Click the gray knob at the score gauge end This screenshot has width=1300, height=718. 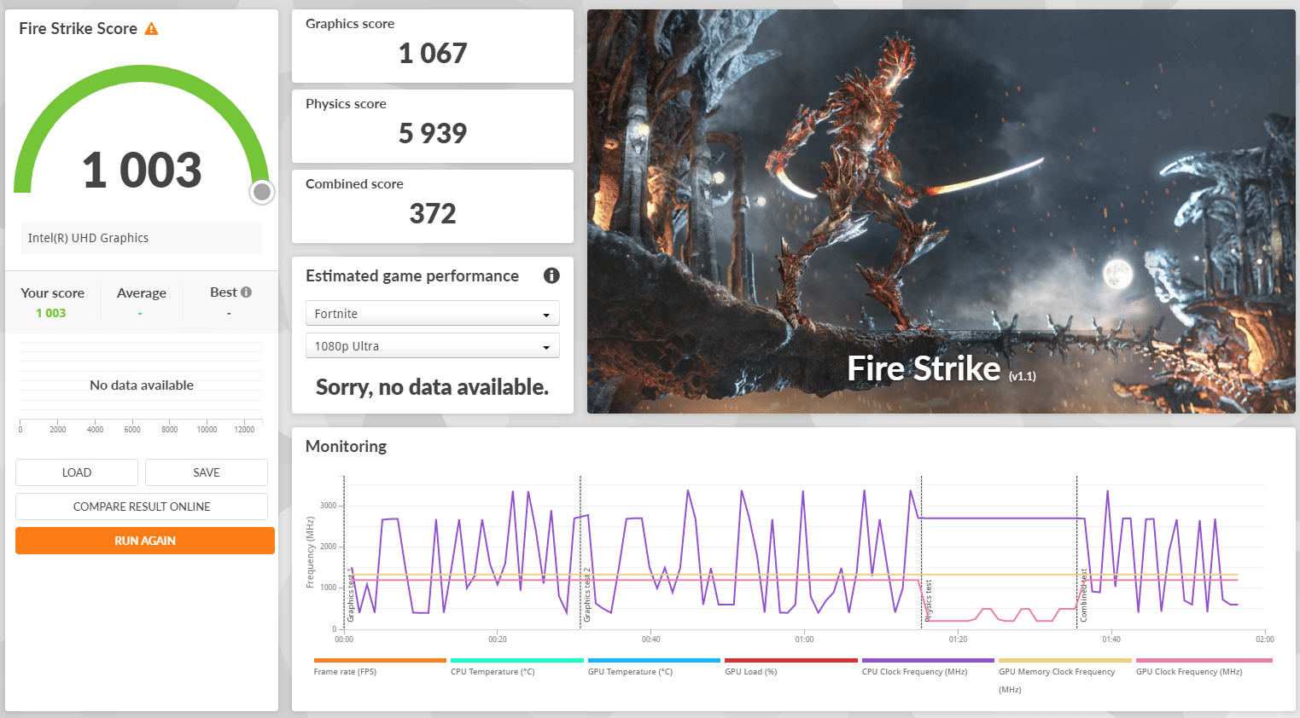click(262, 192)
